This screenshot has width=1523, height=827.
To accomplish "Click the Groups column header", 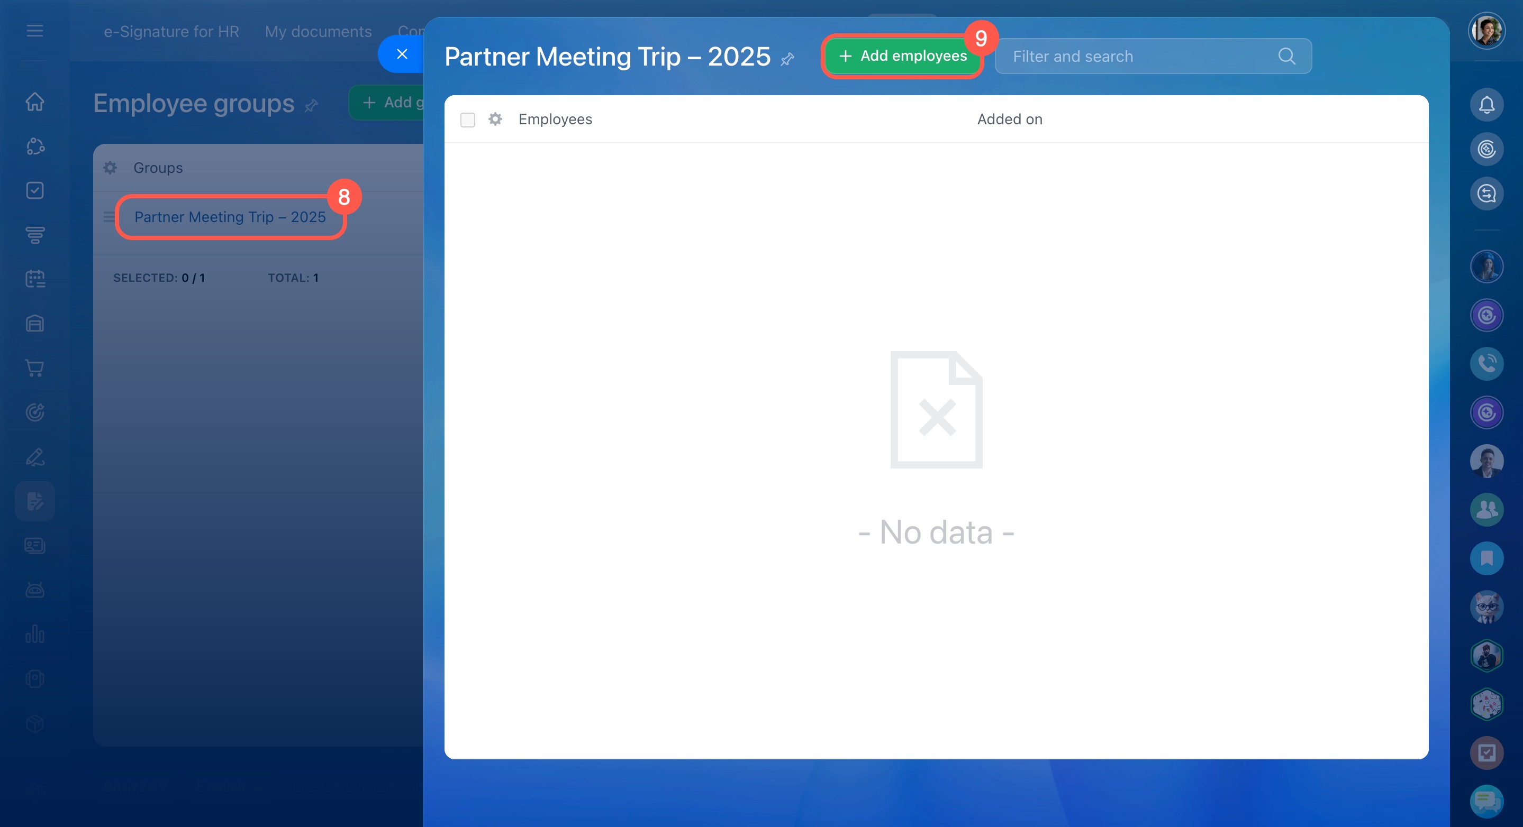I will [x=158, y=168].
